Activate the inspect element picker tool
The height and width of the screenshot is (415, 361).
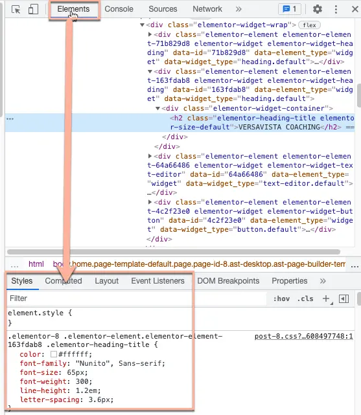coord(16,9)
